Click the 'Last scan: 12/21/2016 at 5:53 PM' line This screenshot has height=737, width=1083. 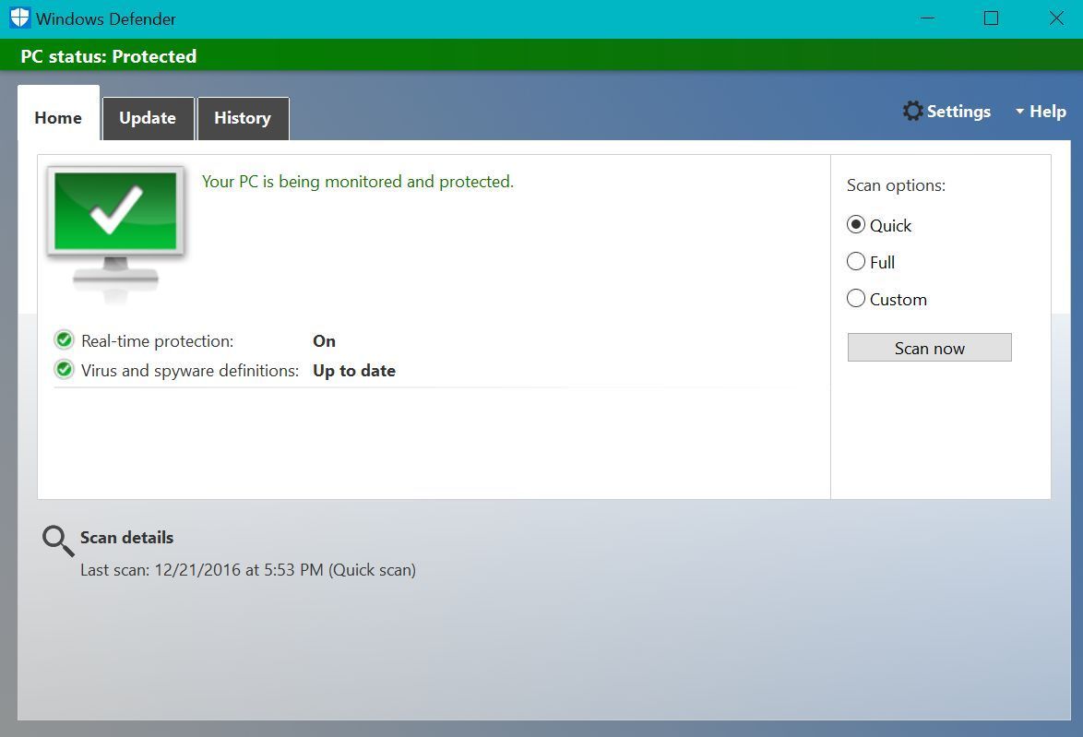pos(248,570)
